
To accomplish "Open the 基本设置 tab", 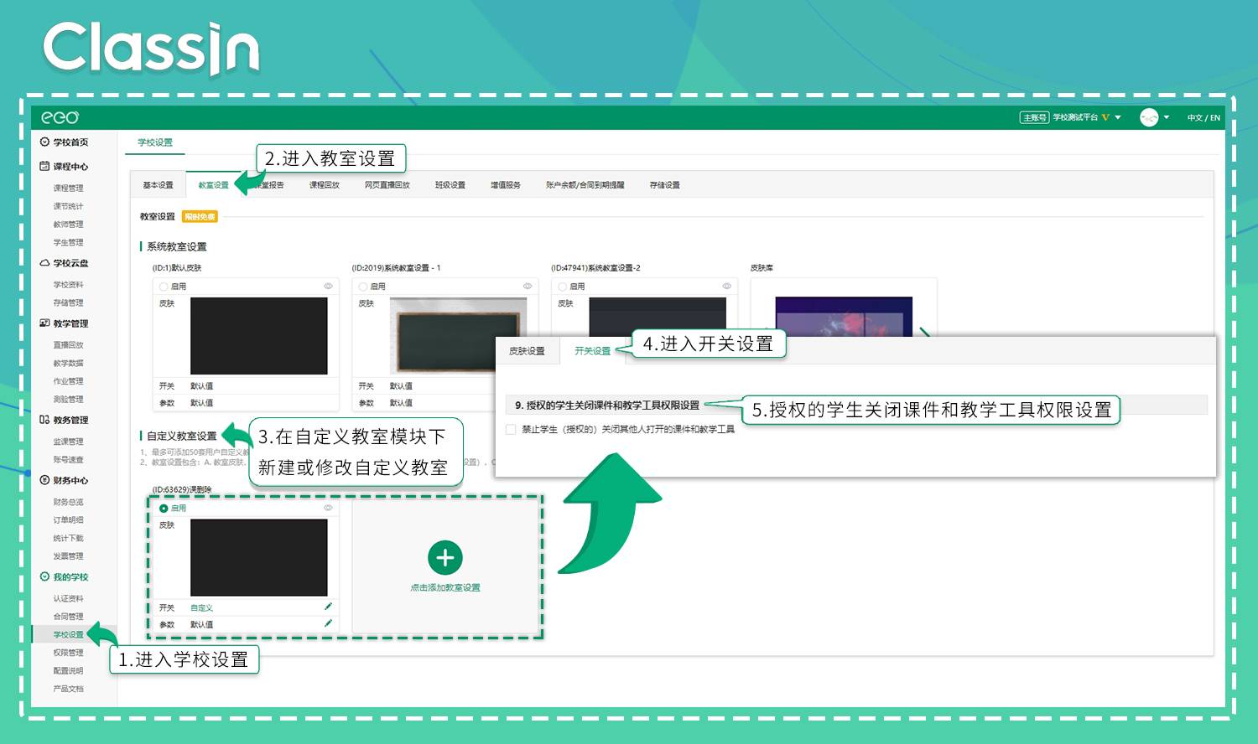I will pos(158,185).
